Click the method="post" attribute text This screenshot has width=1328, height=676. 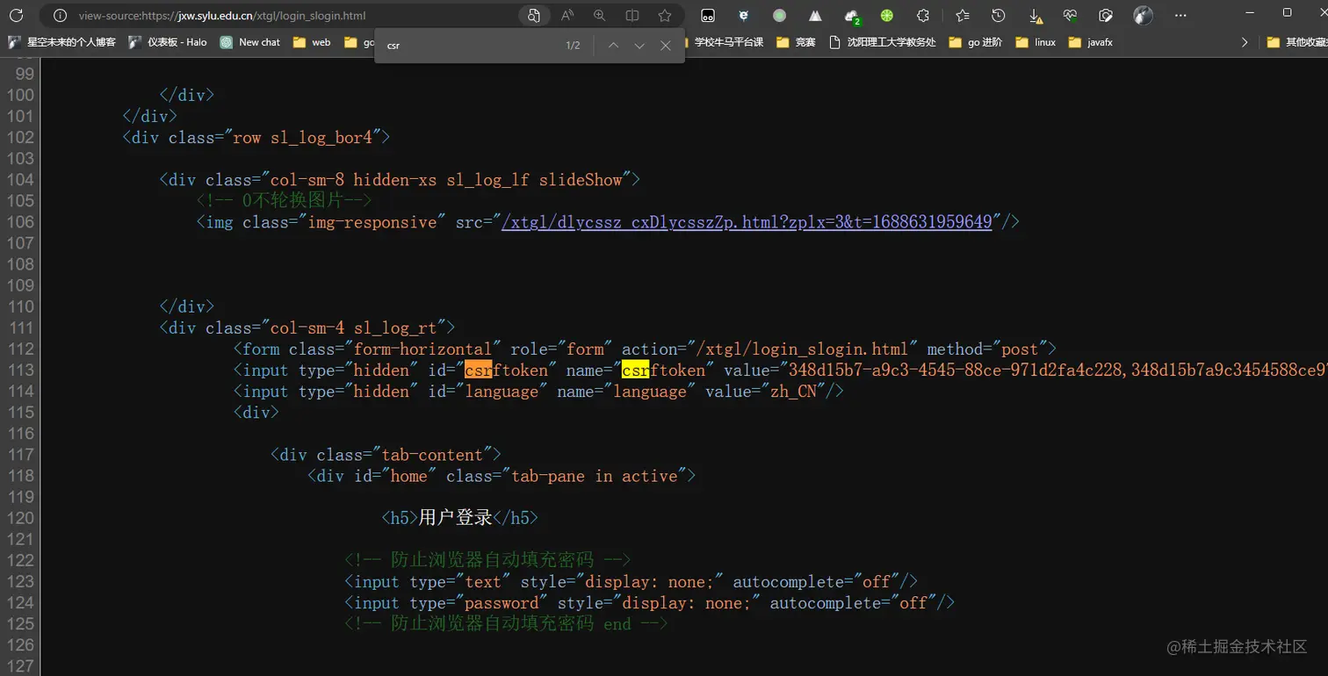click(x=986, y=349)
